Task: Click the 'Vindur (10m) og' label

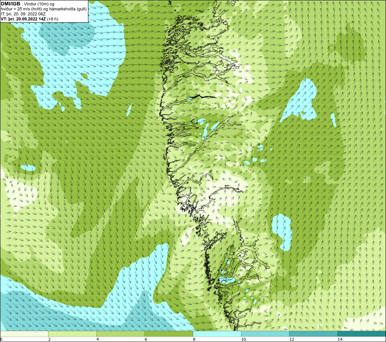Action: pyautogui.click(x=39, y=4)
